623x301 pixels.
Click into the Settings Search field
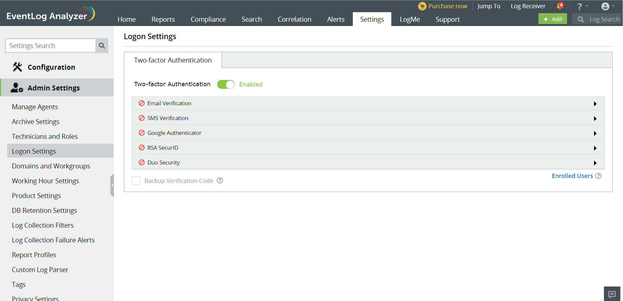(51, 46)
